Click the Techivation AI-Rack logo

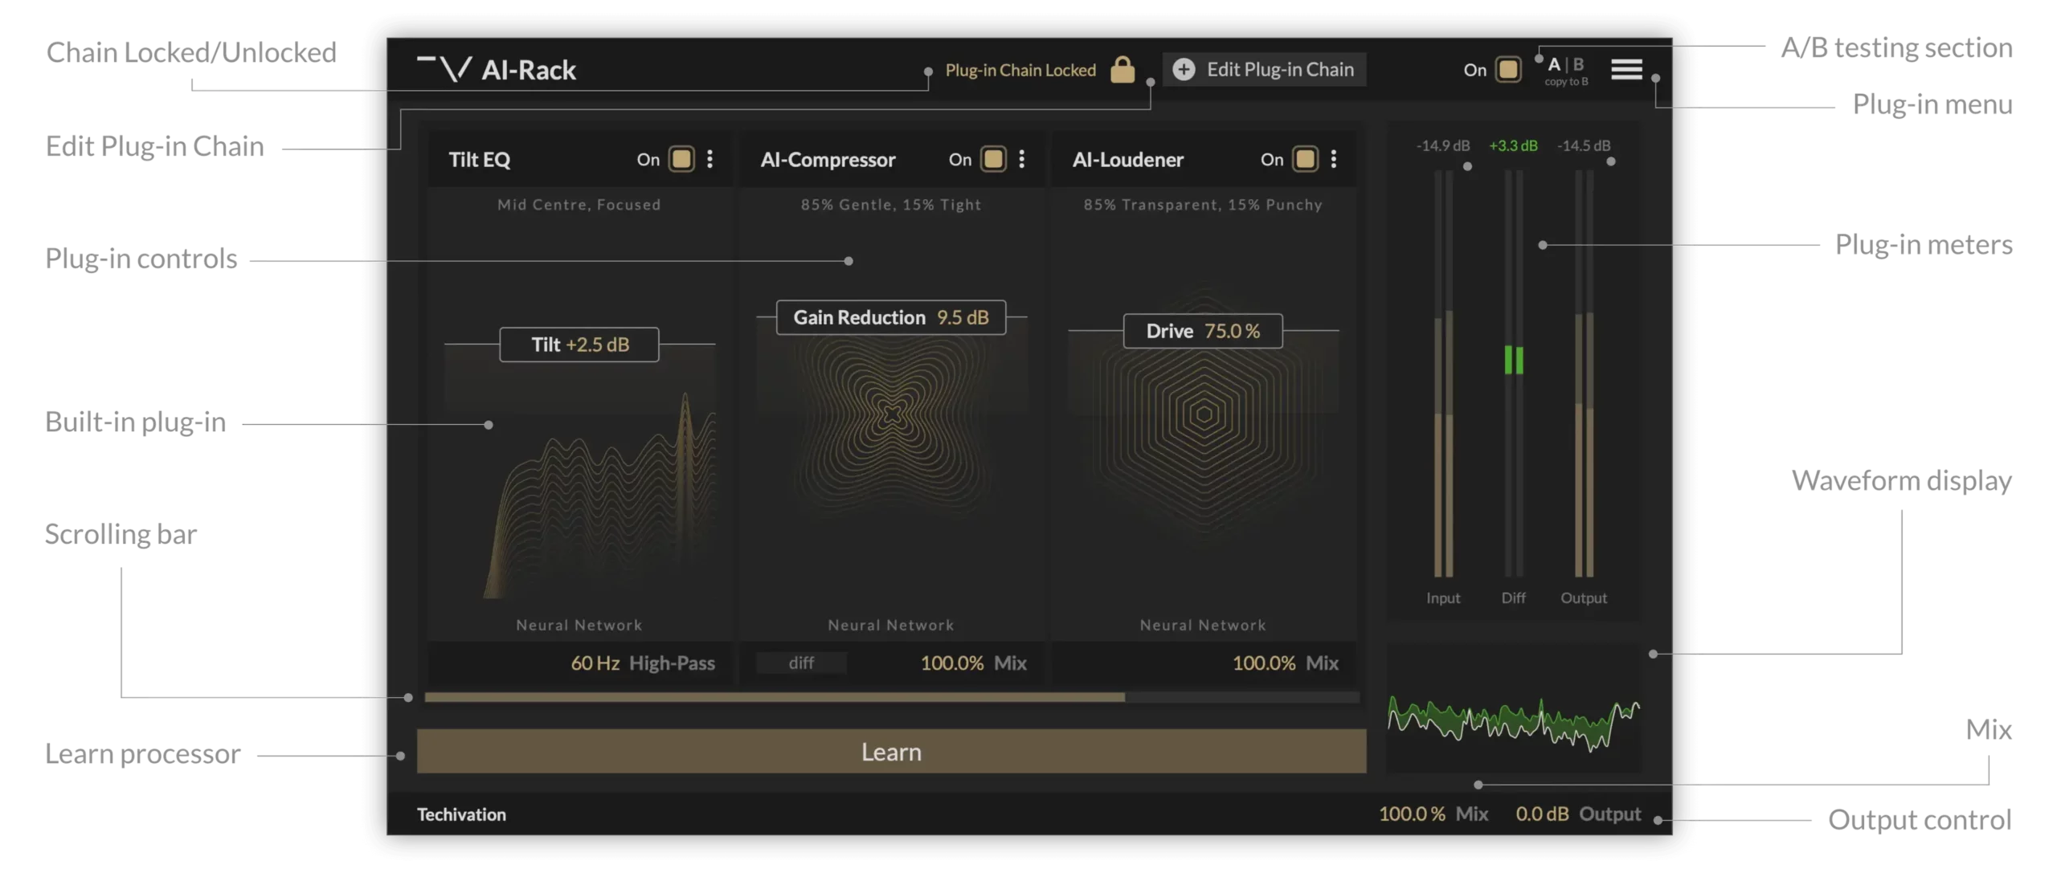444,69
